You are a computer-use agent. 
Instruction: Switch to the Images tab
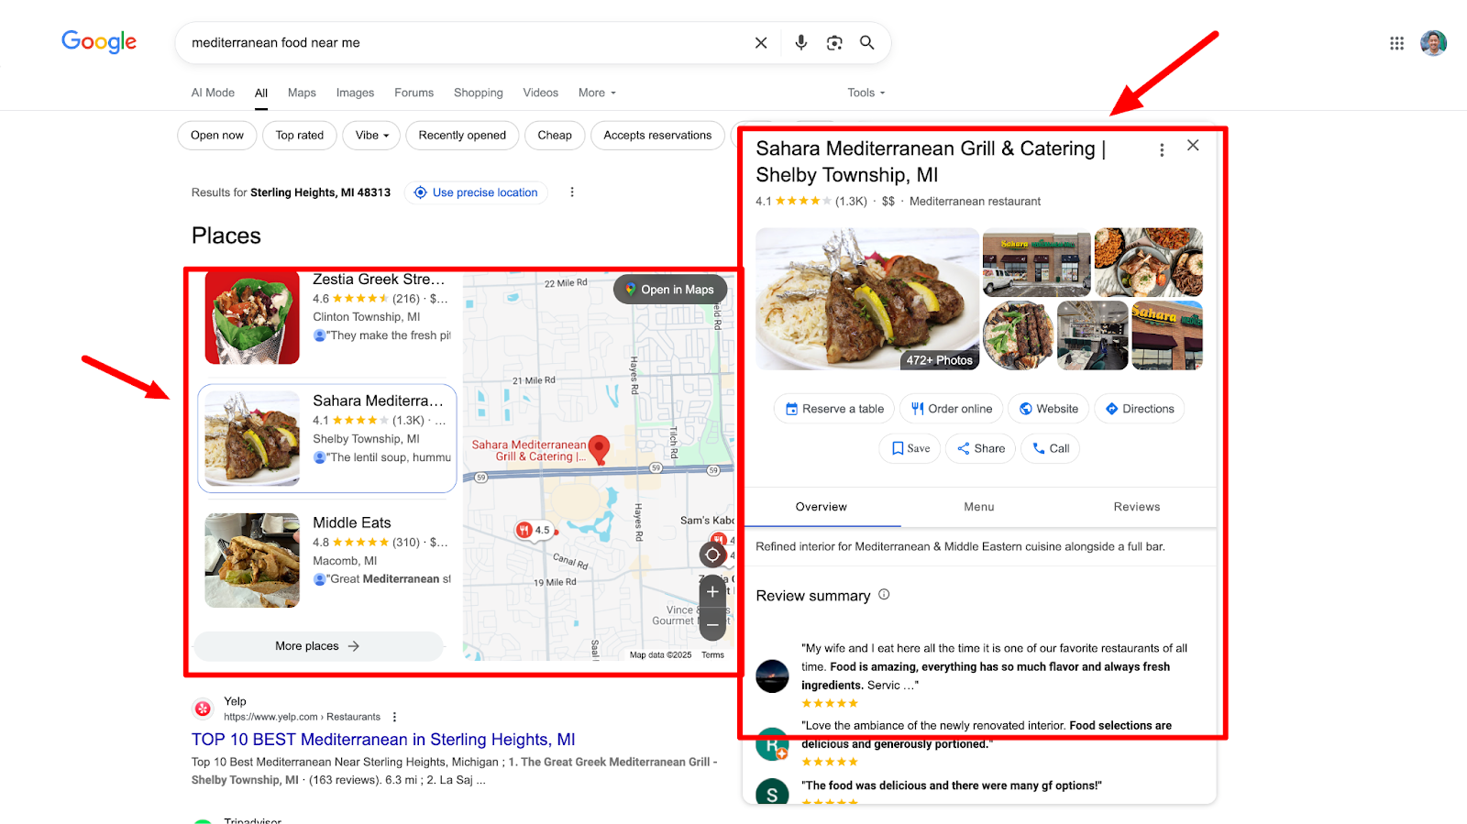(x=355, y=93)
